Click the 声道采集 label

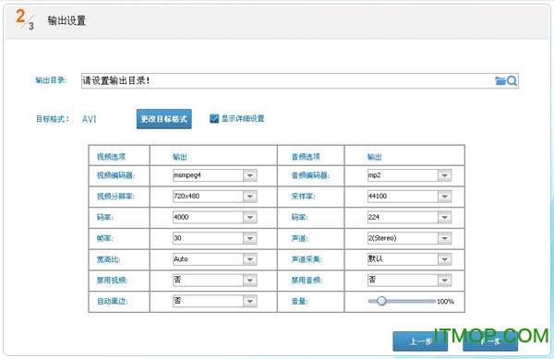[x=307, y=259]
